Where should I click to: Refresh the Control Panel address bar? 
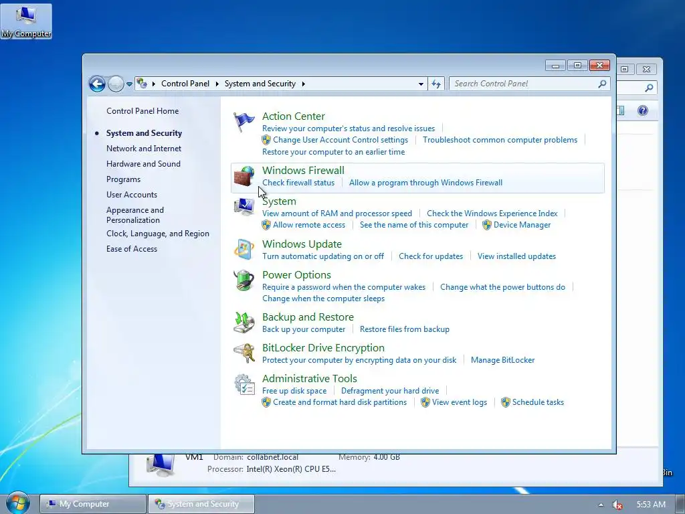click(x=436, y=84)
